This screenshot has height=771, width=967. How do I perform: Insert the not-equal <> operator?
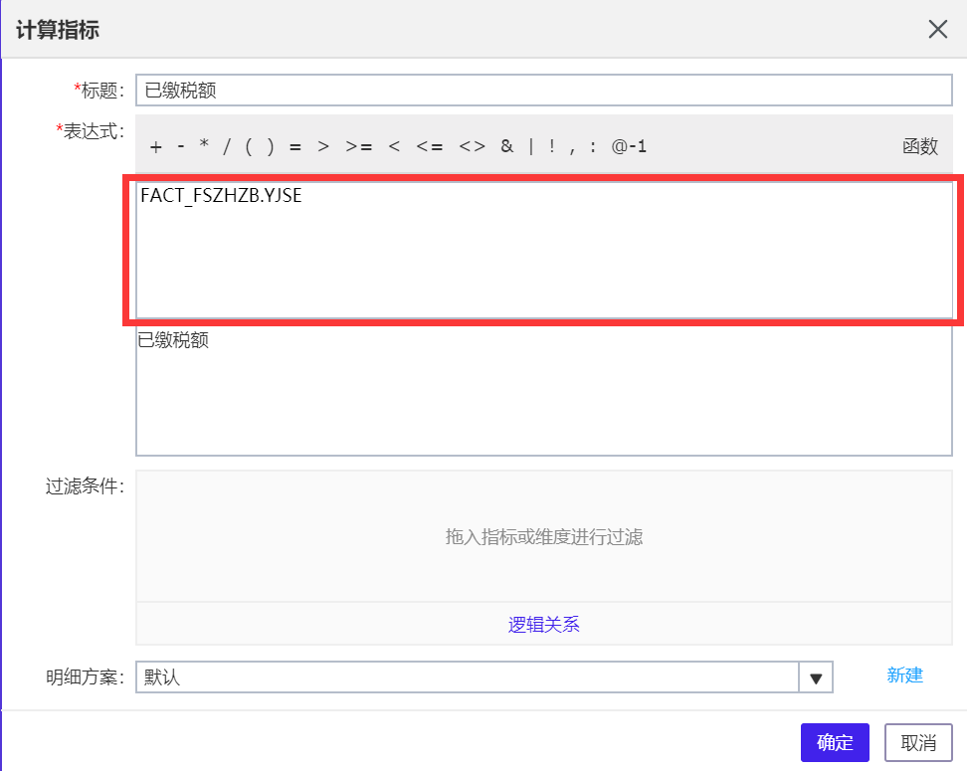pyautogui.click(x=473, y=147)
